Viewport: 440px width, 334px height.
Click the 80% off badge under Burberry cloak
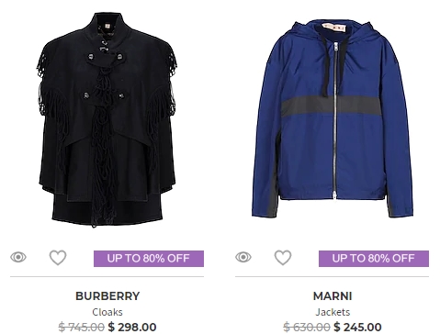click(149, 259)
